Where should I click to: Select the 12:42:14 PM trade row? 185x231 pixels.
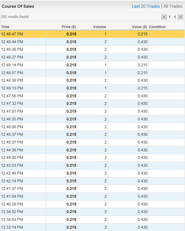[92, 181]
